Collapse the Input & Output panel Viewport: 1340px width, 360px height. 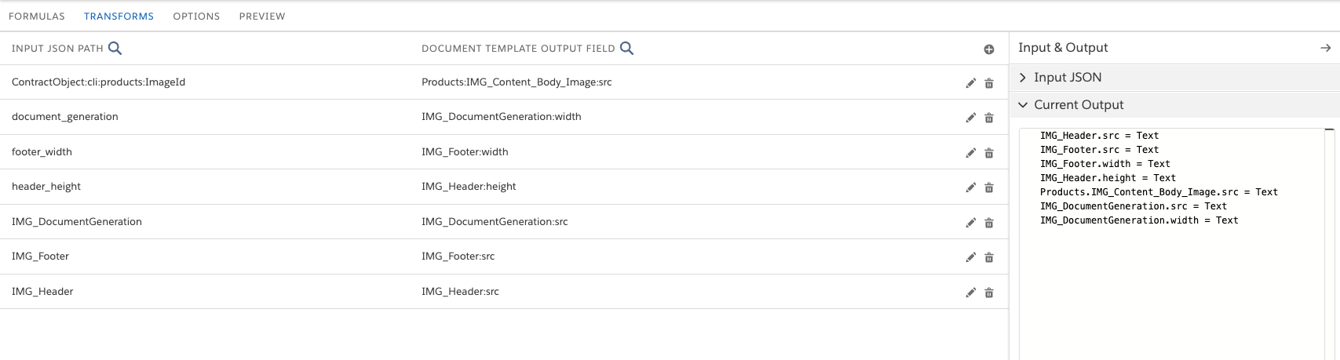1325,48
